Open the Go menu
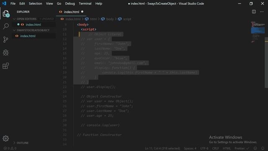268x151 pixels. [x=59, y=3]
